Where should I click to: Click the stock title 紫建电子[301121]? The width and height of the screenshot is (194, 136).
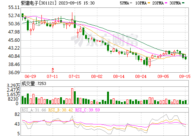[x=38, y=3]
